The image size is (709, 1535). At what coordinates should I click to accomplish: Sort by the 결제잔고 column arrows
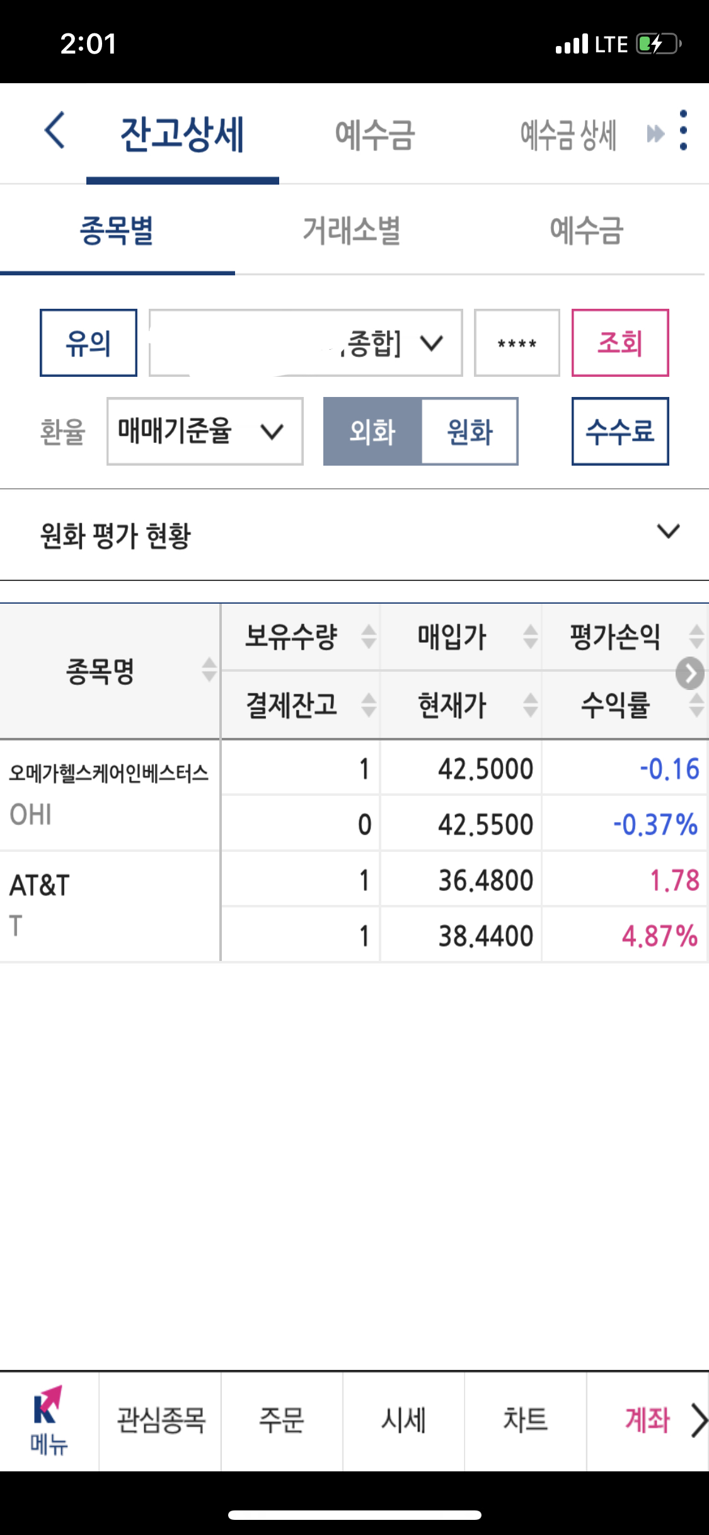coord(369,705)
